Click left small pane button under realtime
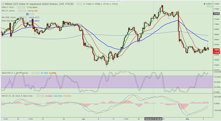The image size is (221, 121). (208, 7)
